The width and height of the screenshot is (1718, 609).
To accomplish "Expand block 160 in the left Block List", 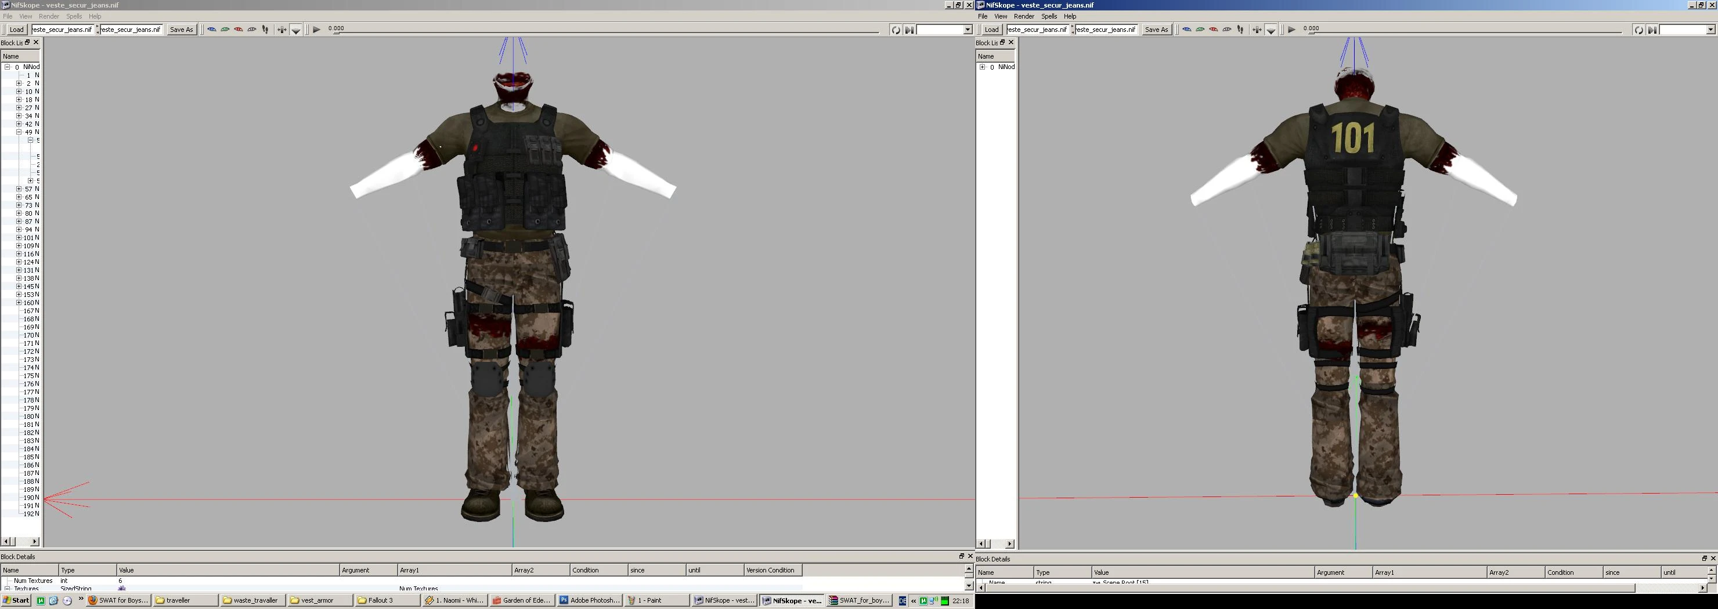I will click(x=19, y=303).
